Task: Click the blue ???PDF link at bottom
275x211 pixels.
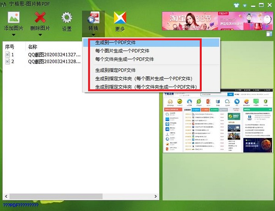Action: 20,205
